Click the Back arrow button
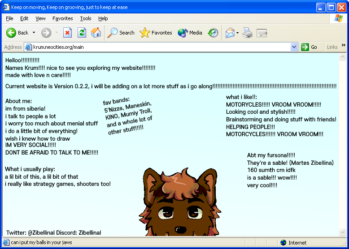Viewport: 349px width, 249px height. pos(17,33)
